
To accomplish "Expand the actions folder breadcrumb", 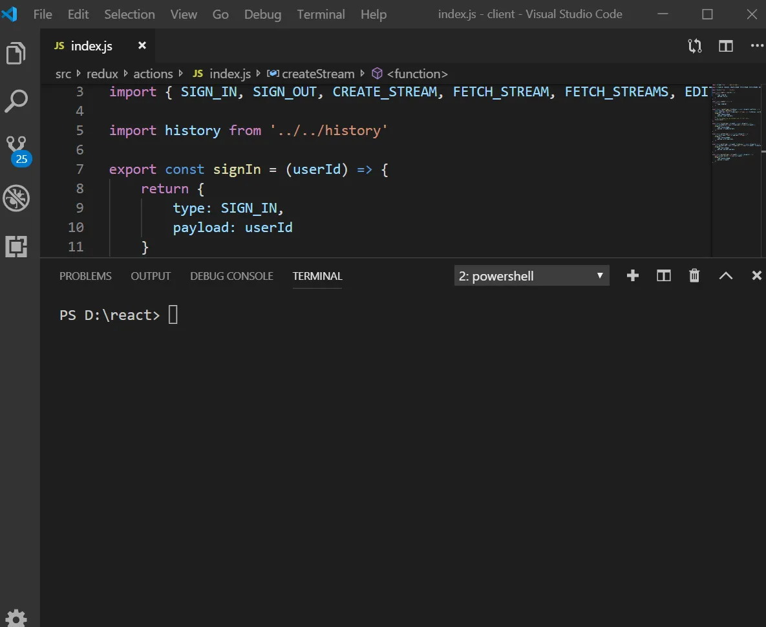I will click(x=153, y=74).
